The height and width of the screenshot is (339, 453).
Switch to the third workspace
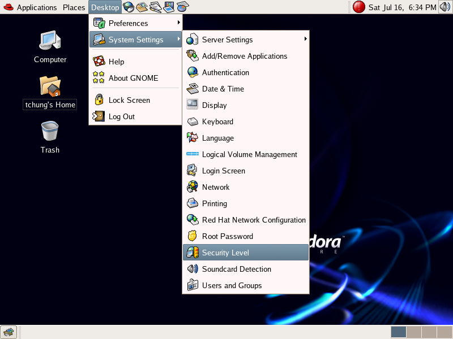(429, 332)
